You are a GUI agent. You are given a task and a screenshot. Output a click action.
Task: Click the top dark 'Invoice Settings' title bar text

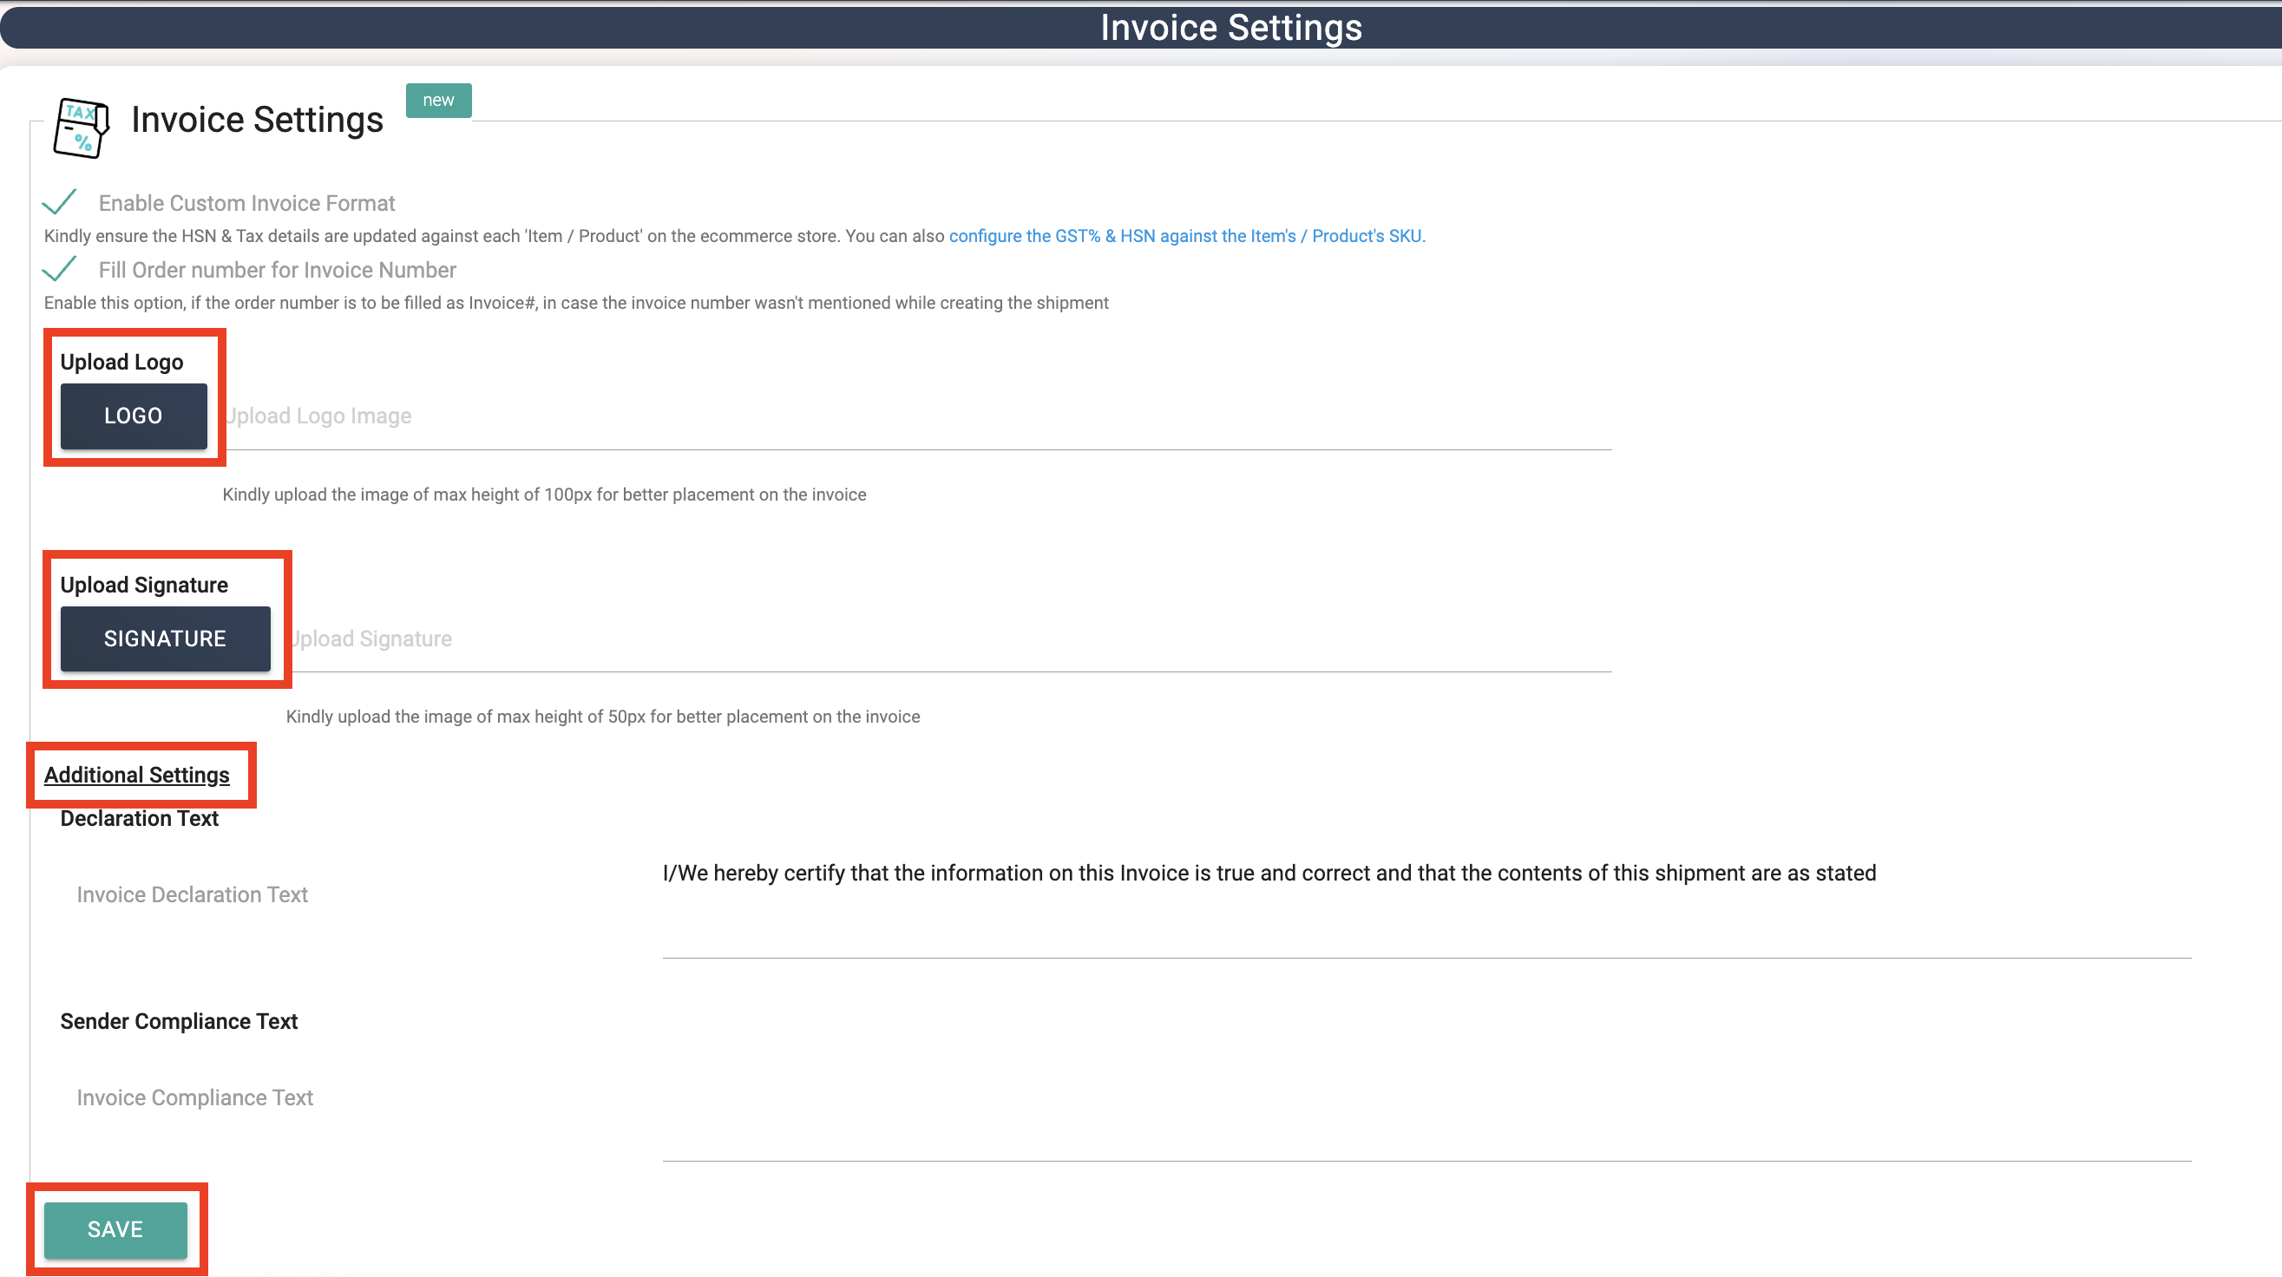pyautogui.click(x=1231, y=28)
